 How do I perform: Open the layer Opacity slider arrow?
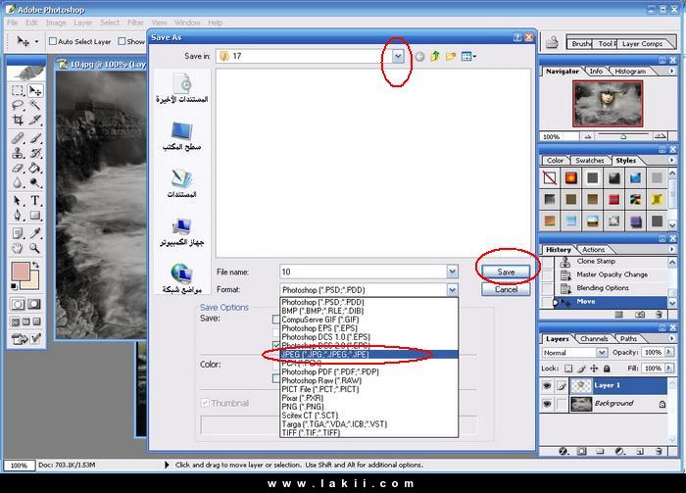click(x=668, y=352)
